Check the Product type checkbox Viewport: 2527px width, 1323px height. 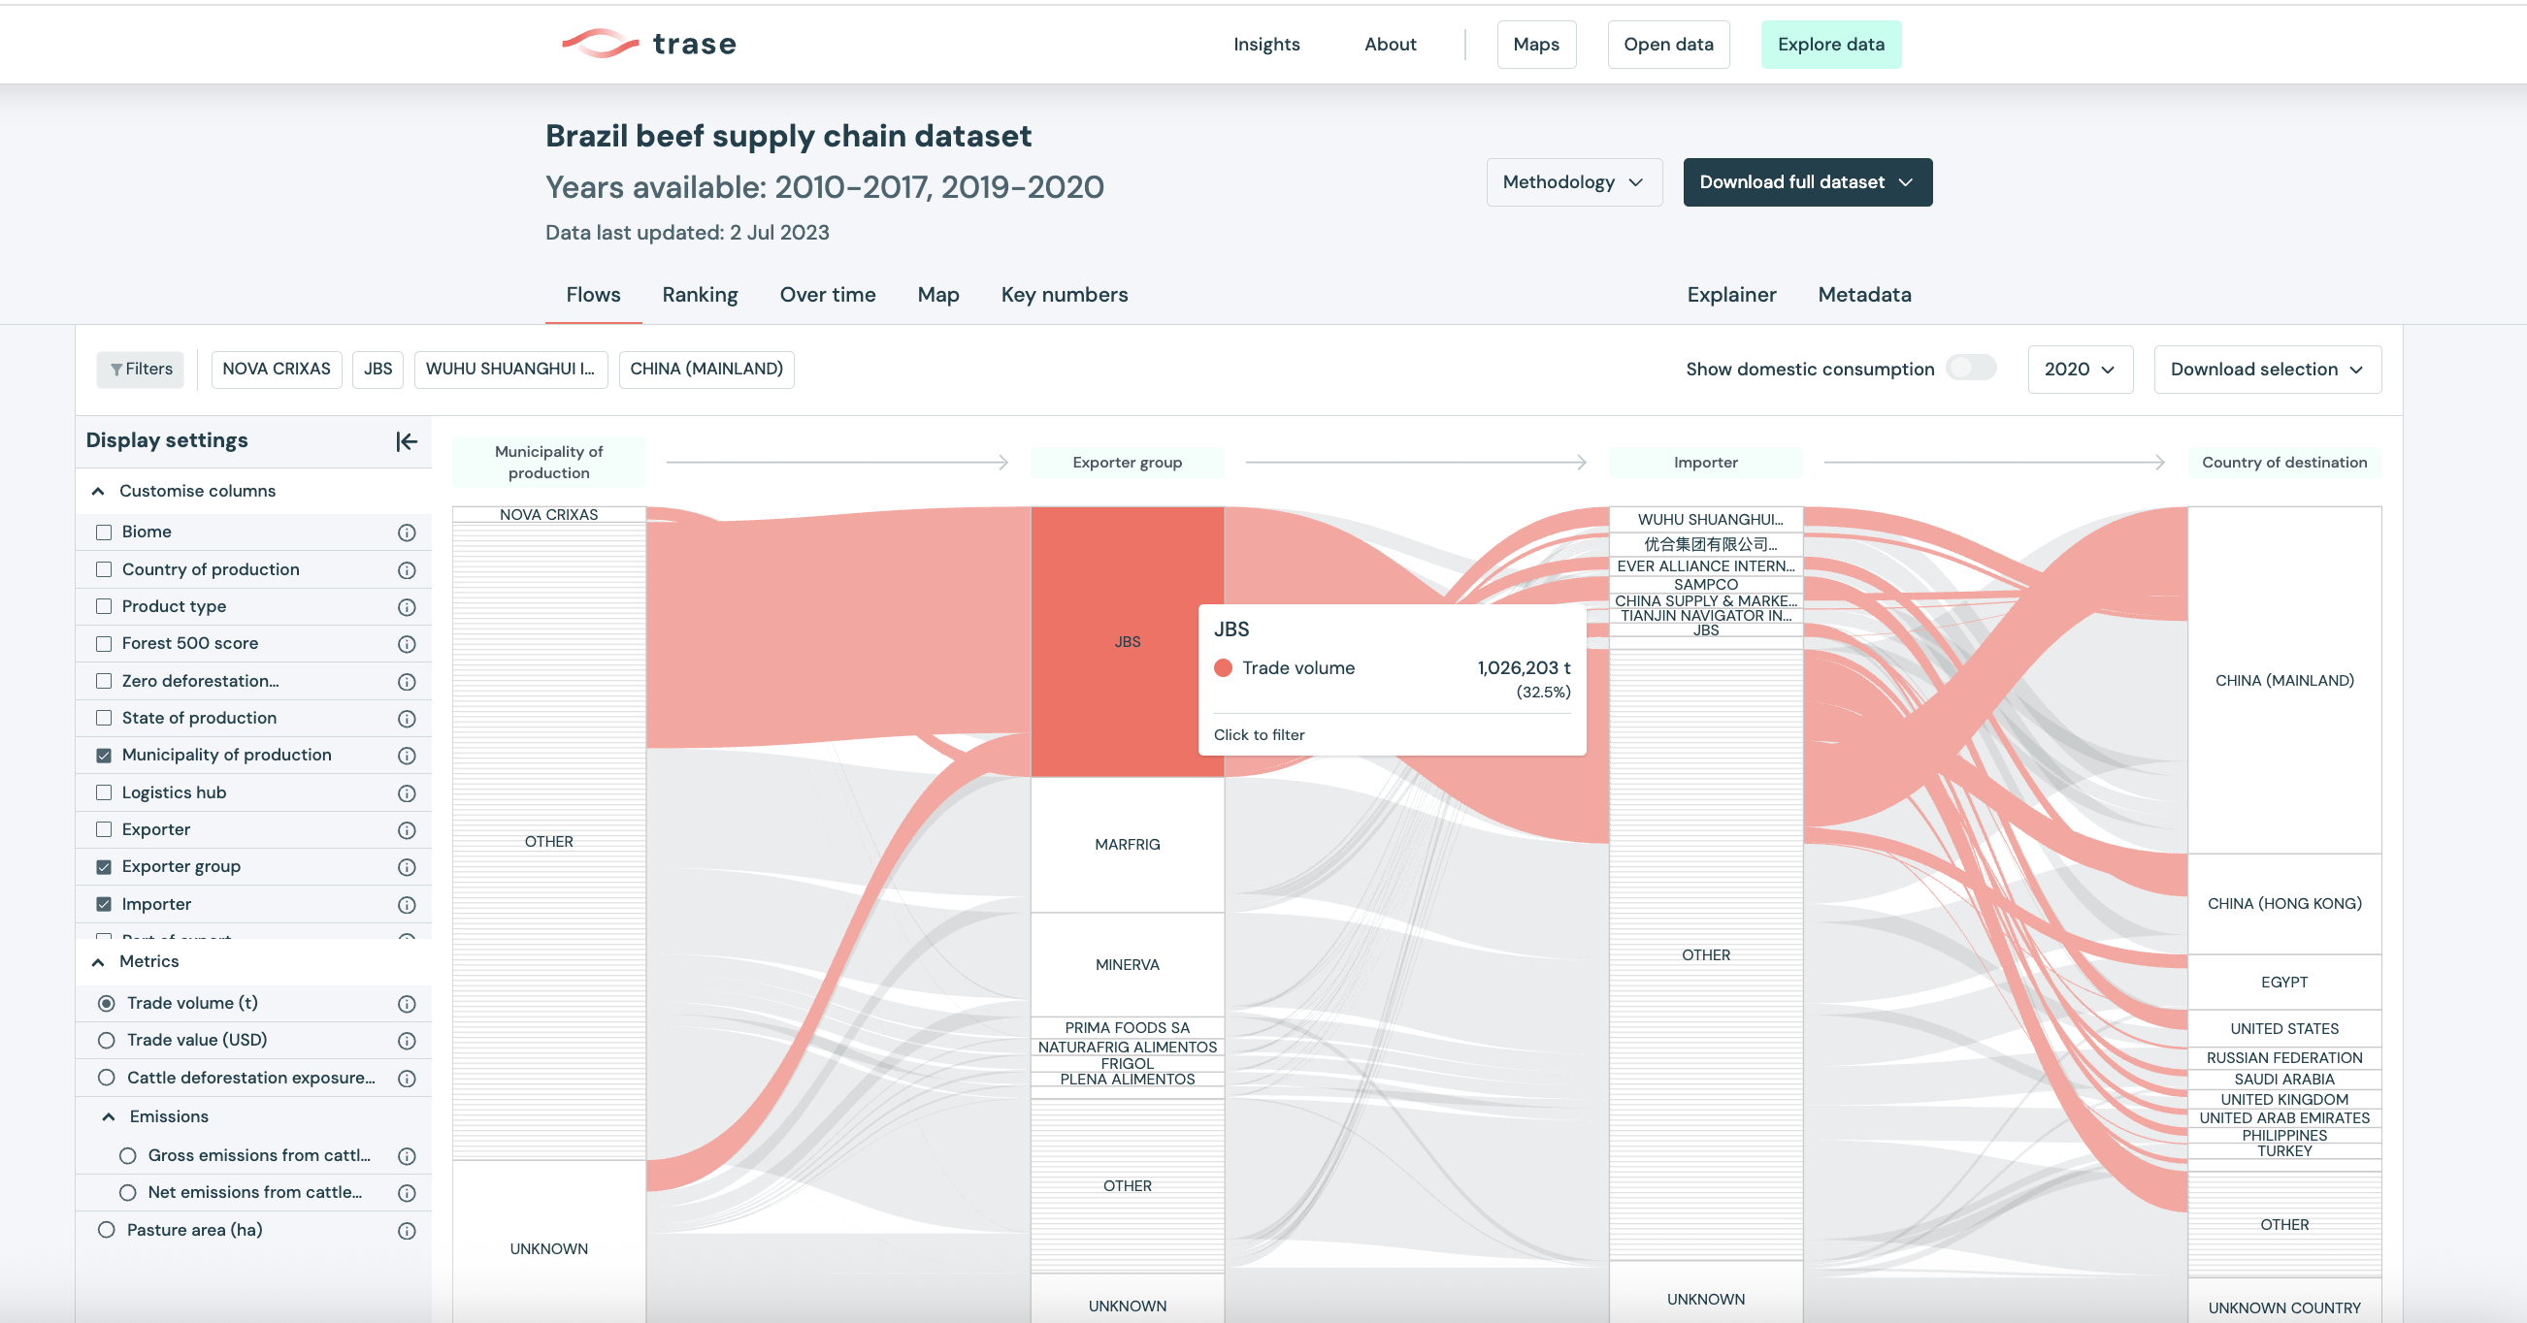(x=104, y=607)
